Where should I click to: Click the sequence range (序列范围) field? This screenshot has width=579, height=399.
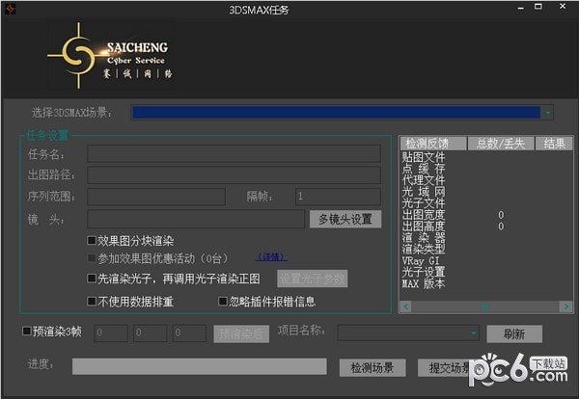(156, 197)
